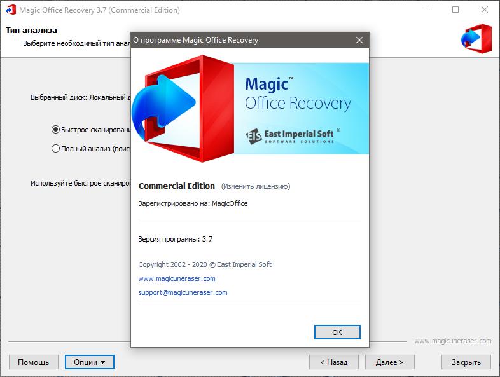
Task: Minimize the Magic Office Recovery window
Action: (426, 10)
